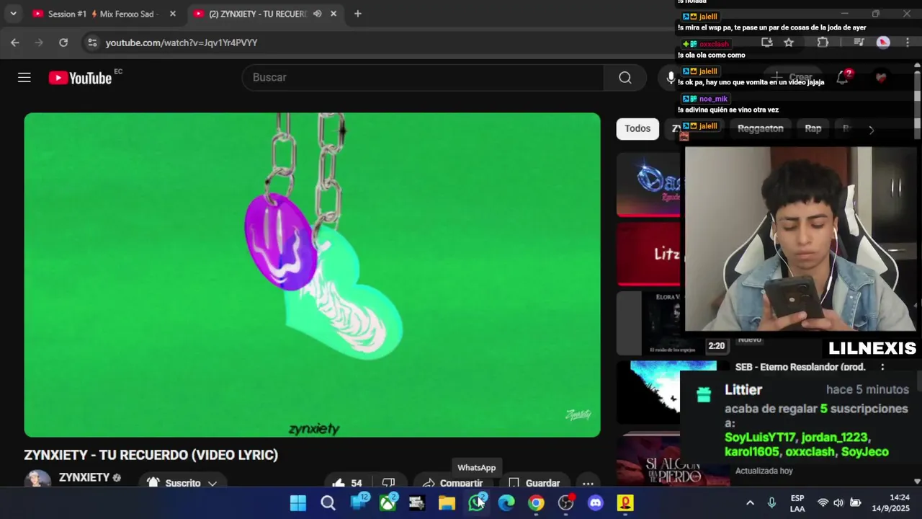The image size is (922, 519).
Task: Open the YouTube hamburger guide menu
Action: [x=24, y=77]
